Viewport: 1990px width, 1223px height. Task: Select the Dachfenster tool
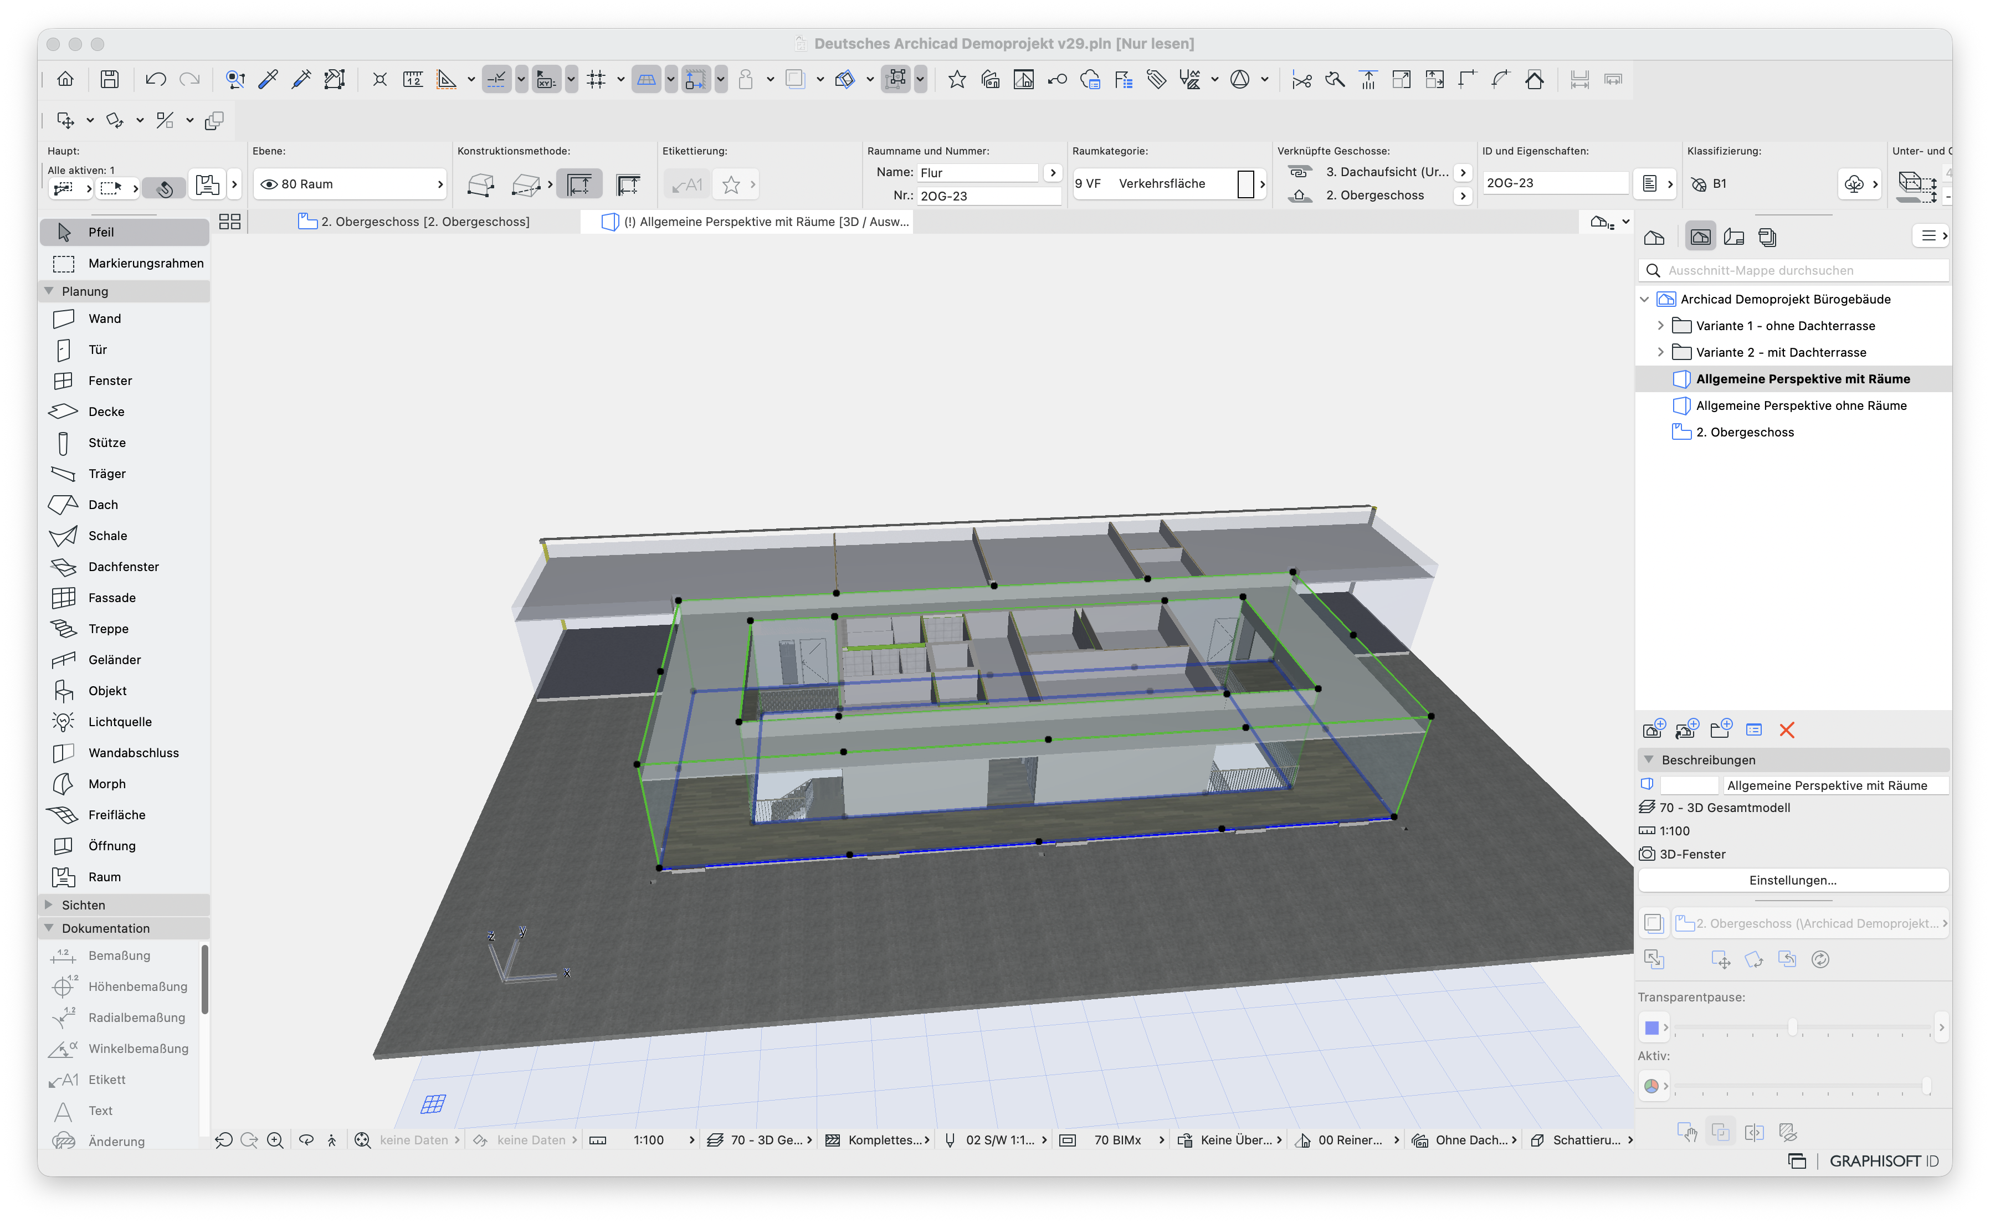point(125,567)
